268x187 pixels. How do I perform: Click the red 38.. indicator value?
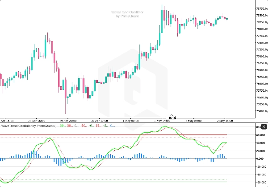click(70, 126)
